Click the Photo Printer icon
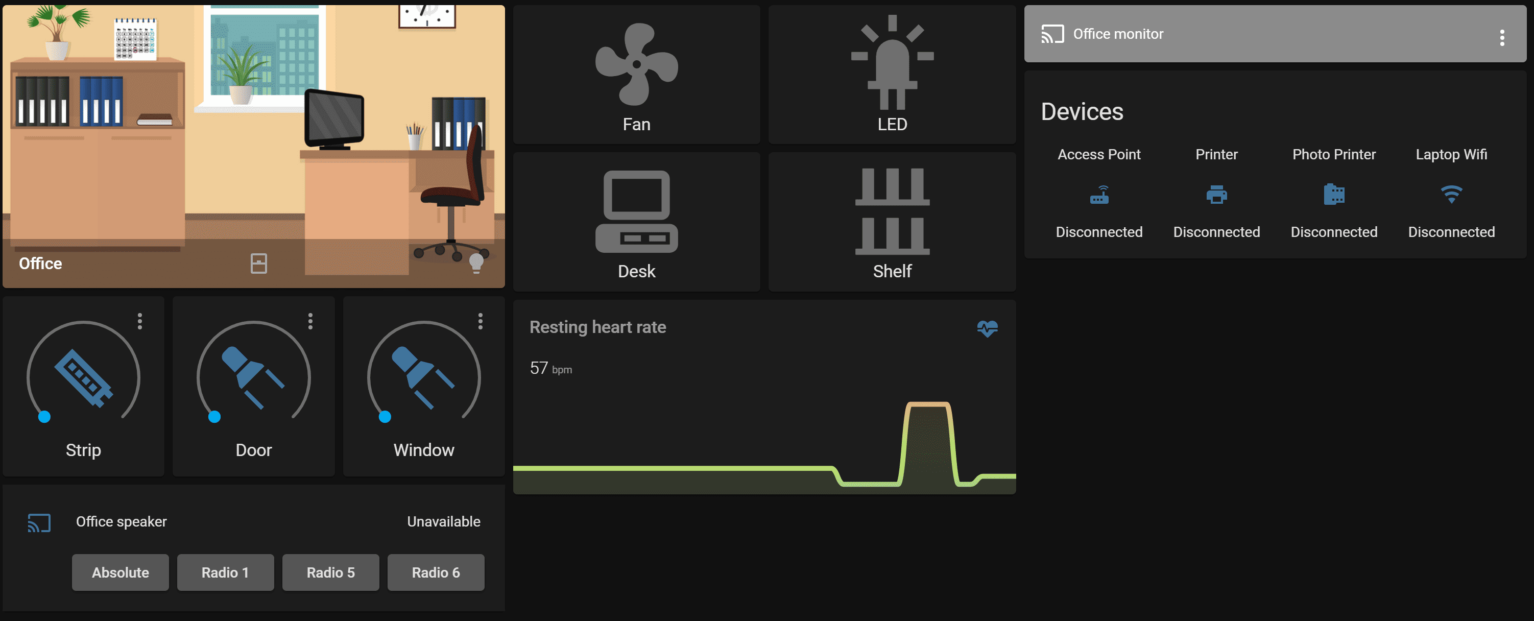This screenshot has width=1534, height=621. click(1334, 194)
